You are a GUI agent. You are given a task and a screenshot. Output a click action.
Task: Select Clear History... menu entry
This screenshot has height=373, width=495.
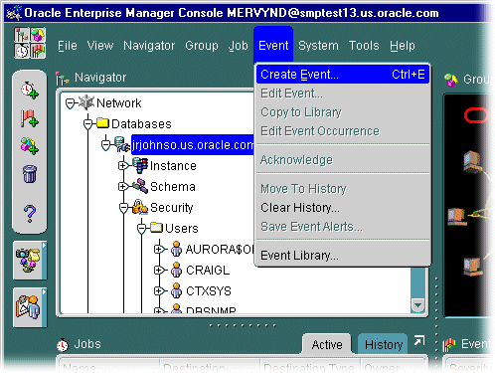click(343, 208)
